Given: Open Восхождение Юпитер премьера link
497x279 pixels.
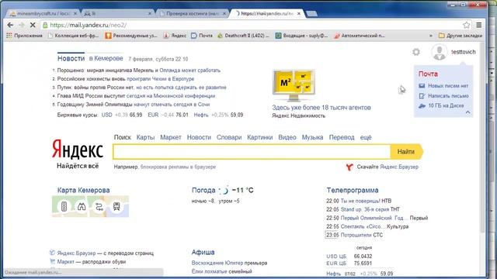Looking at the screenshot, I should point(229,263).
